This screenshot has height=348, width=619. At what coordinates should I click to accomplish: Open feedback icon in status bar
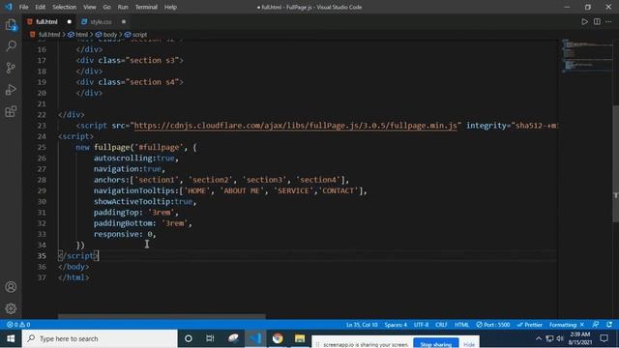[596, 325]
